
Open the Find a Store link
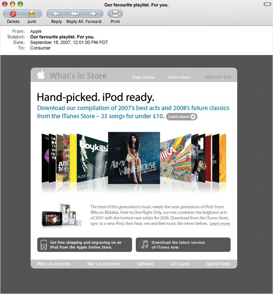click(180, 77)
